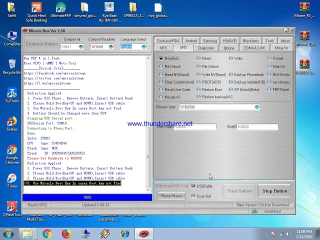320x240 pixels.
Task: Switch to the Samsung tab
Action: [210, 40]
